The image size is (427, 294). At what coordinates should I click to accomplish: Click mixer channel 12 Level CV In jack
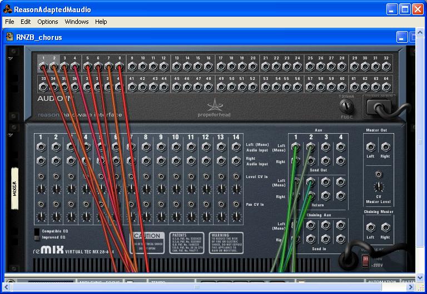(x=206, y=176)
